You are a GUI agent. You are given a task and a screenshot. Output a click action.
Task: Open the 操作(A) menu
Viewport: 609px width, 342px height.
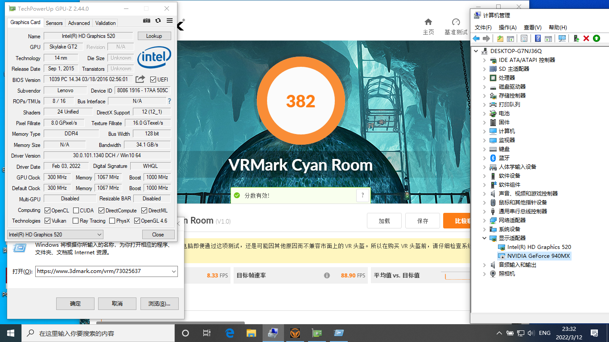[508, 28]
